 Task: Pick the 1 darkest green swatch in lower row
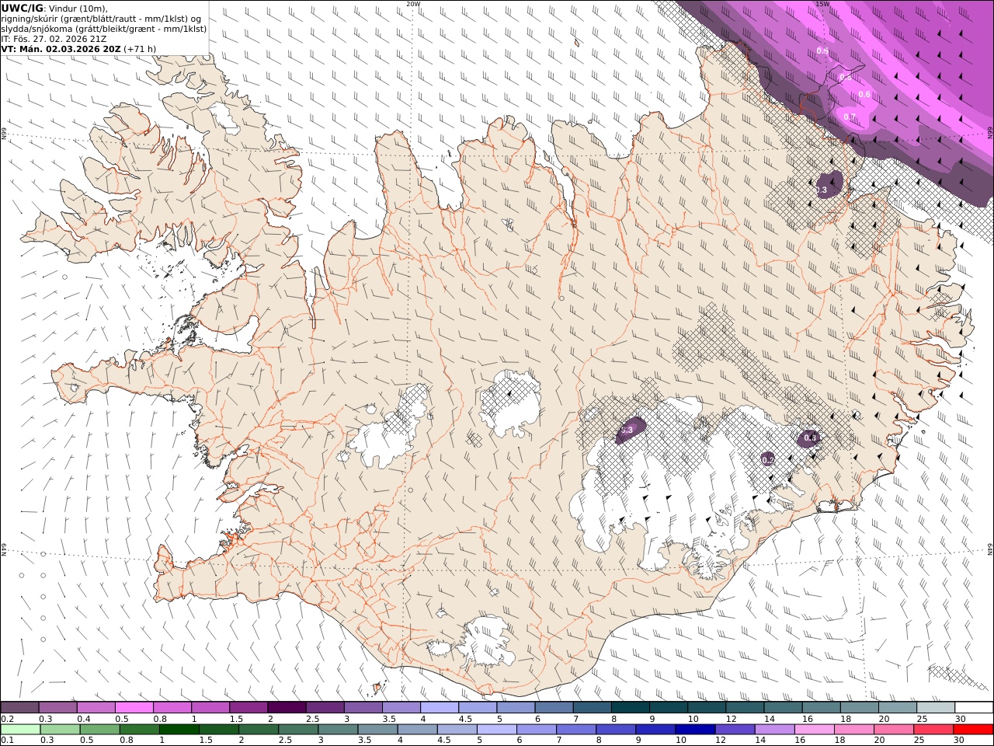click(x=179, y=729)
